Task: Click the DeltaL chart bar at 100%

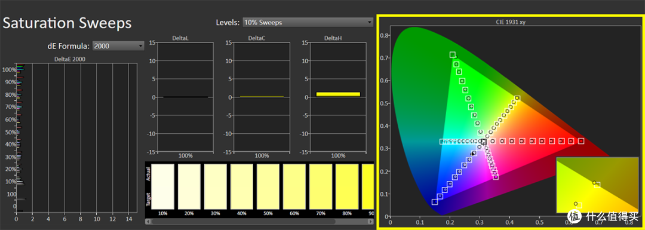Action: [185, 97]
